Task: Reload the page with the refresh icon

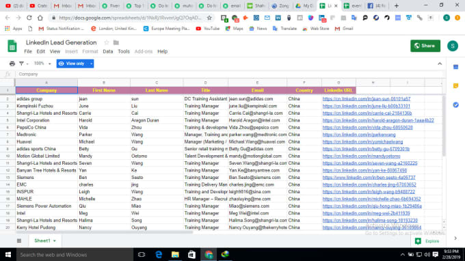Action: pos(29,18)
